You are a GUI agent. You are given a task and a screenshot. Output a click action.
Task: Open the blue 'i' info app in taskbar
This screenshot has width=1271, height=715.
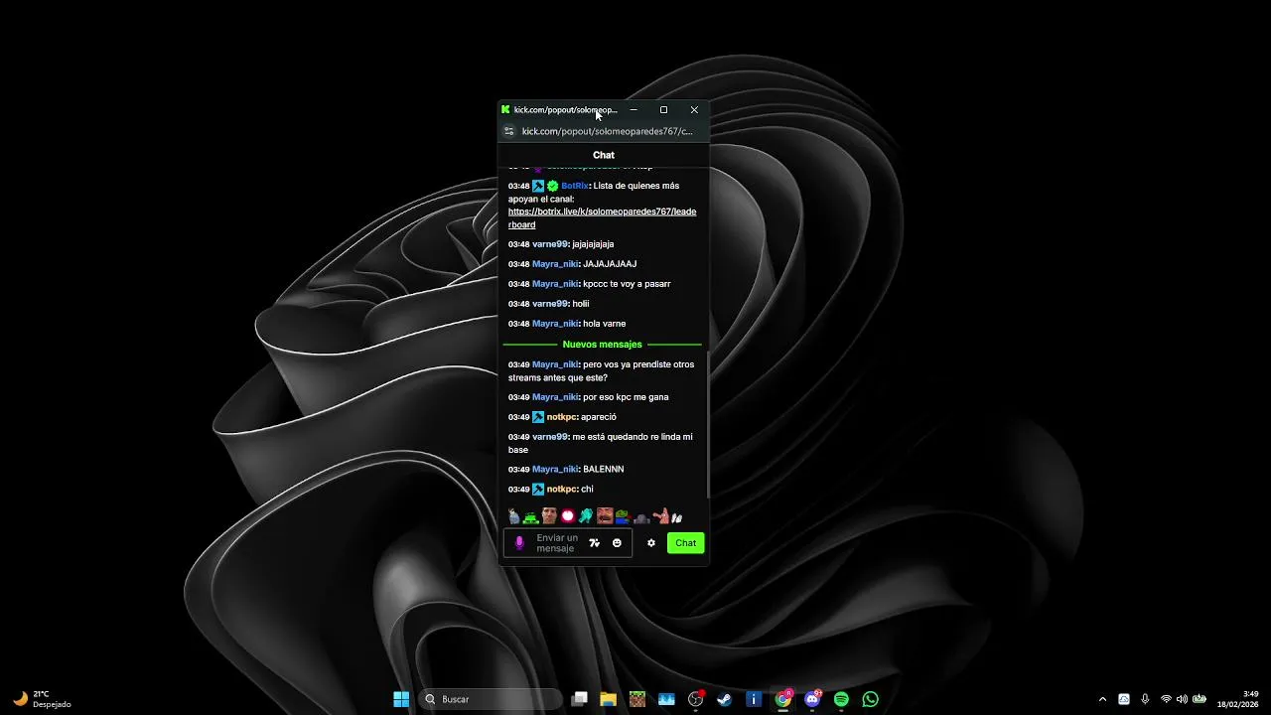coord(754,699)
